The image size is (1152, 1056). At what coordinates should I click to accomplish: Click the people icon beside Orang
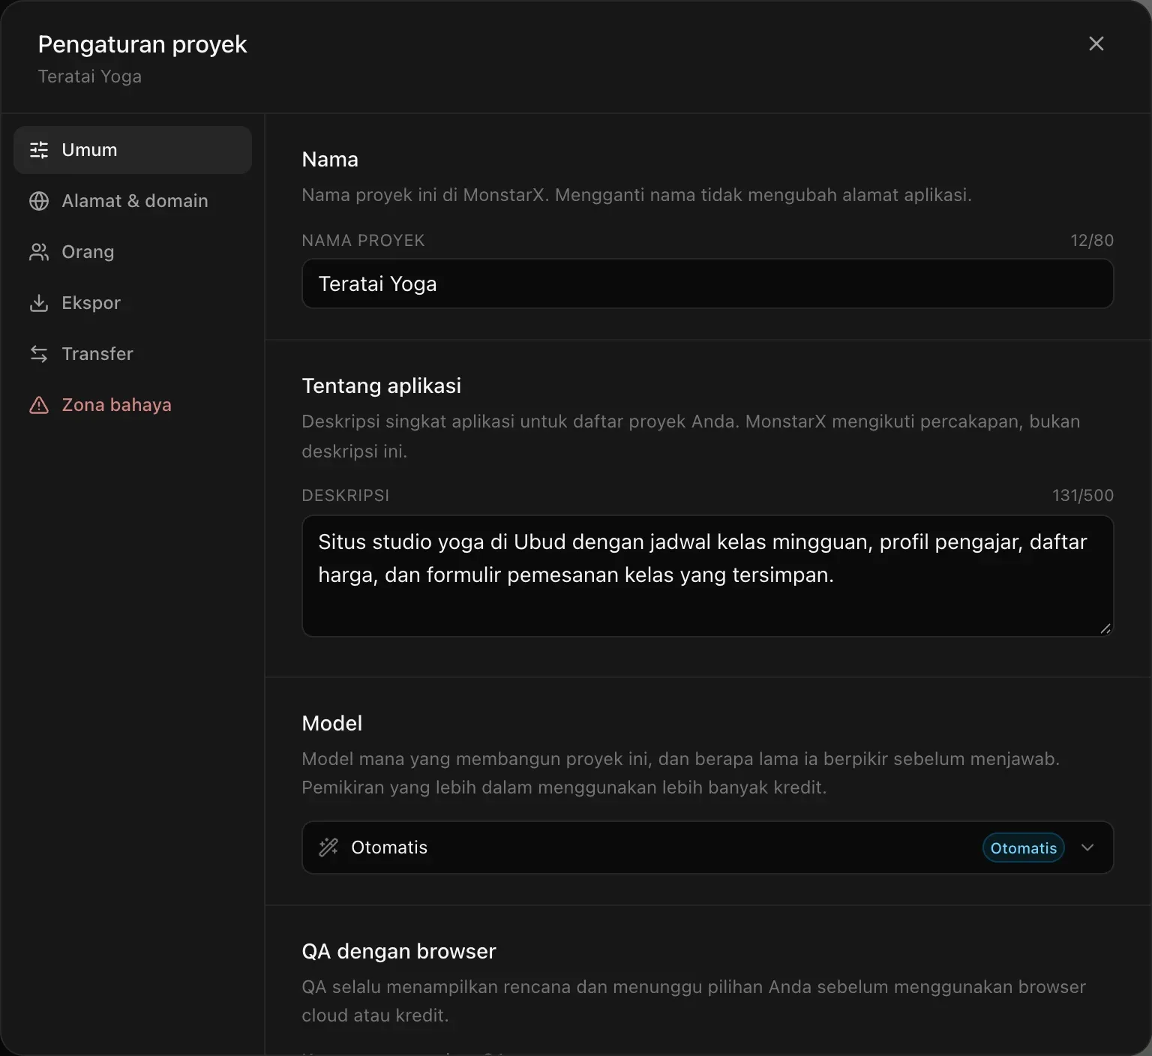click(39, 252)
